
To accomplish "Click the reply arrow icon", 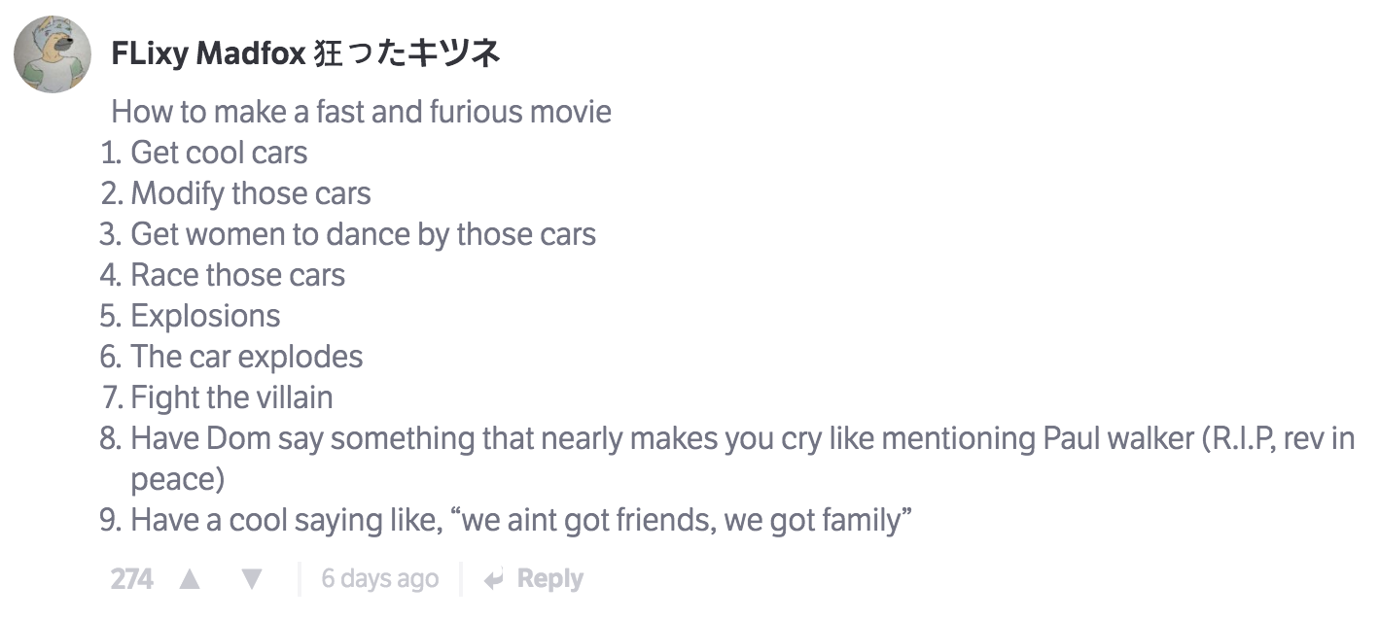I will (494, 580).
